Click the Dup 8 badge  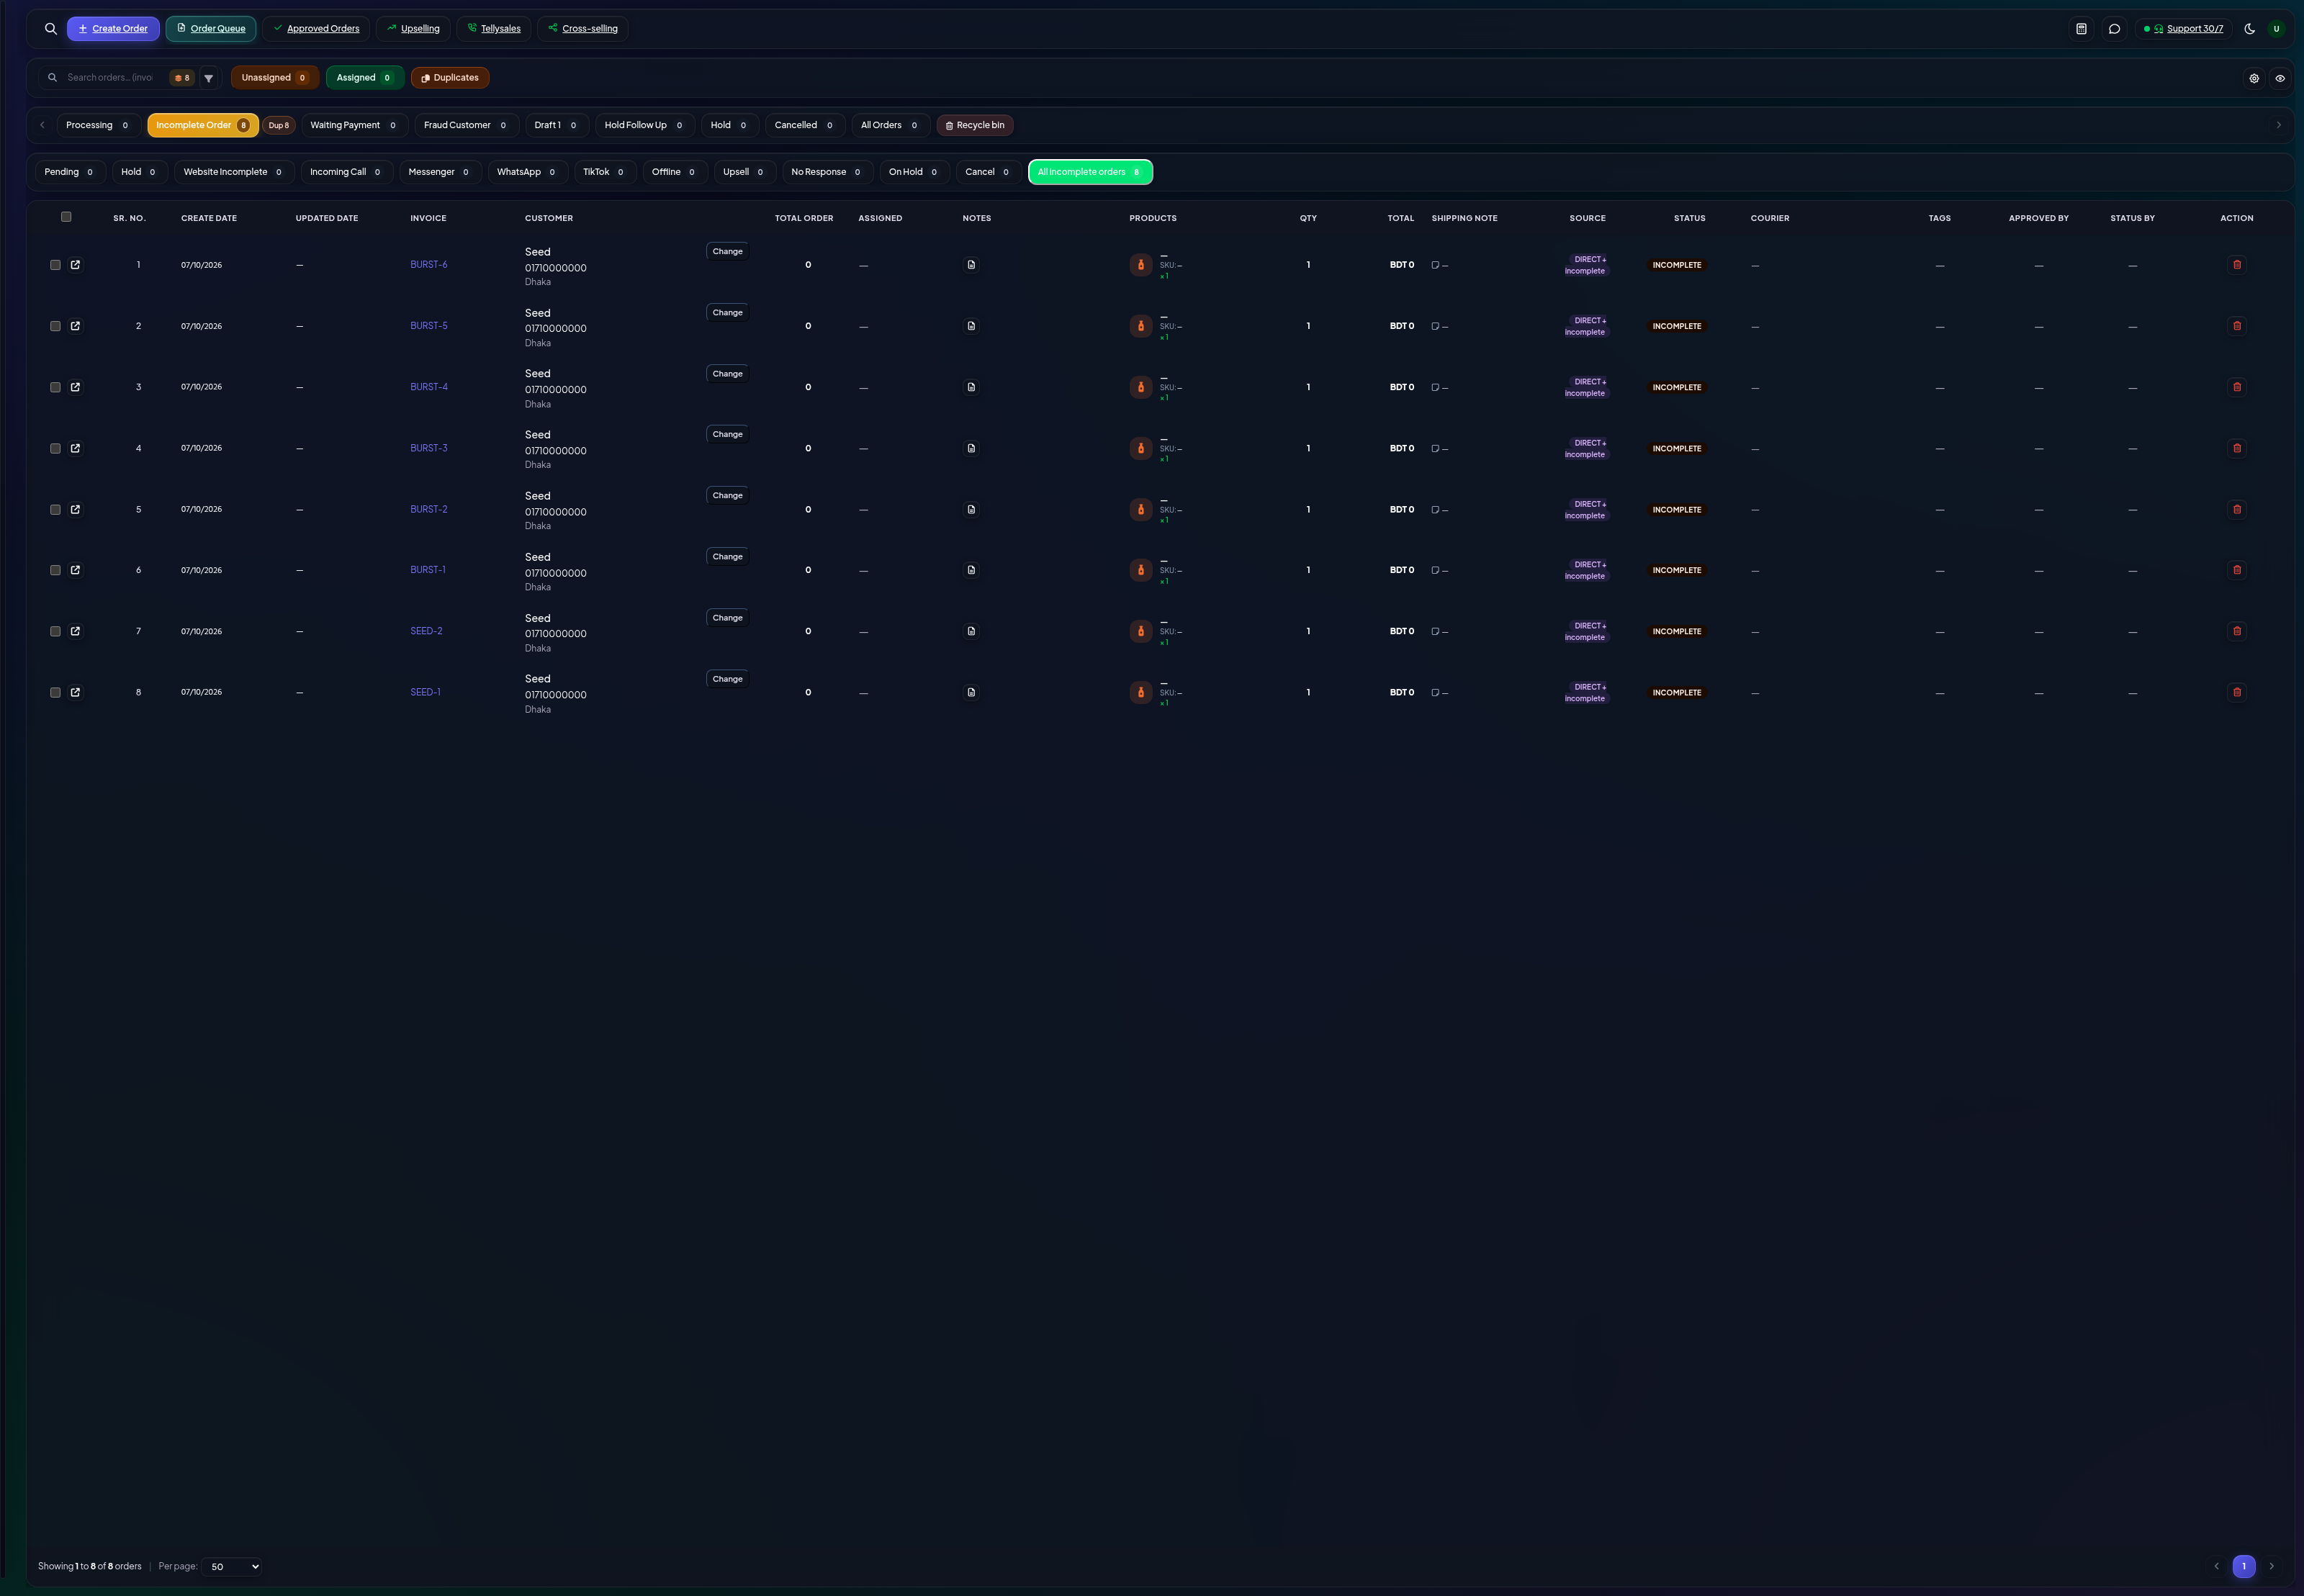[279, 126]
